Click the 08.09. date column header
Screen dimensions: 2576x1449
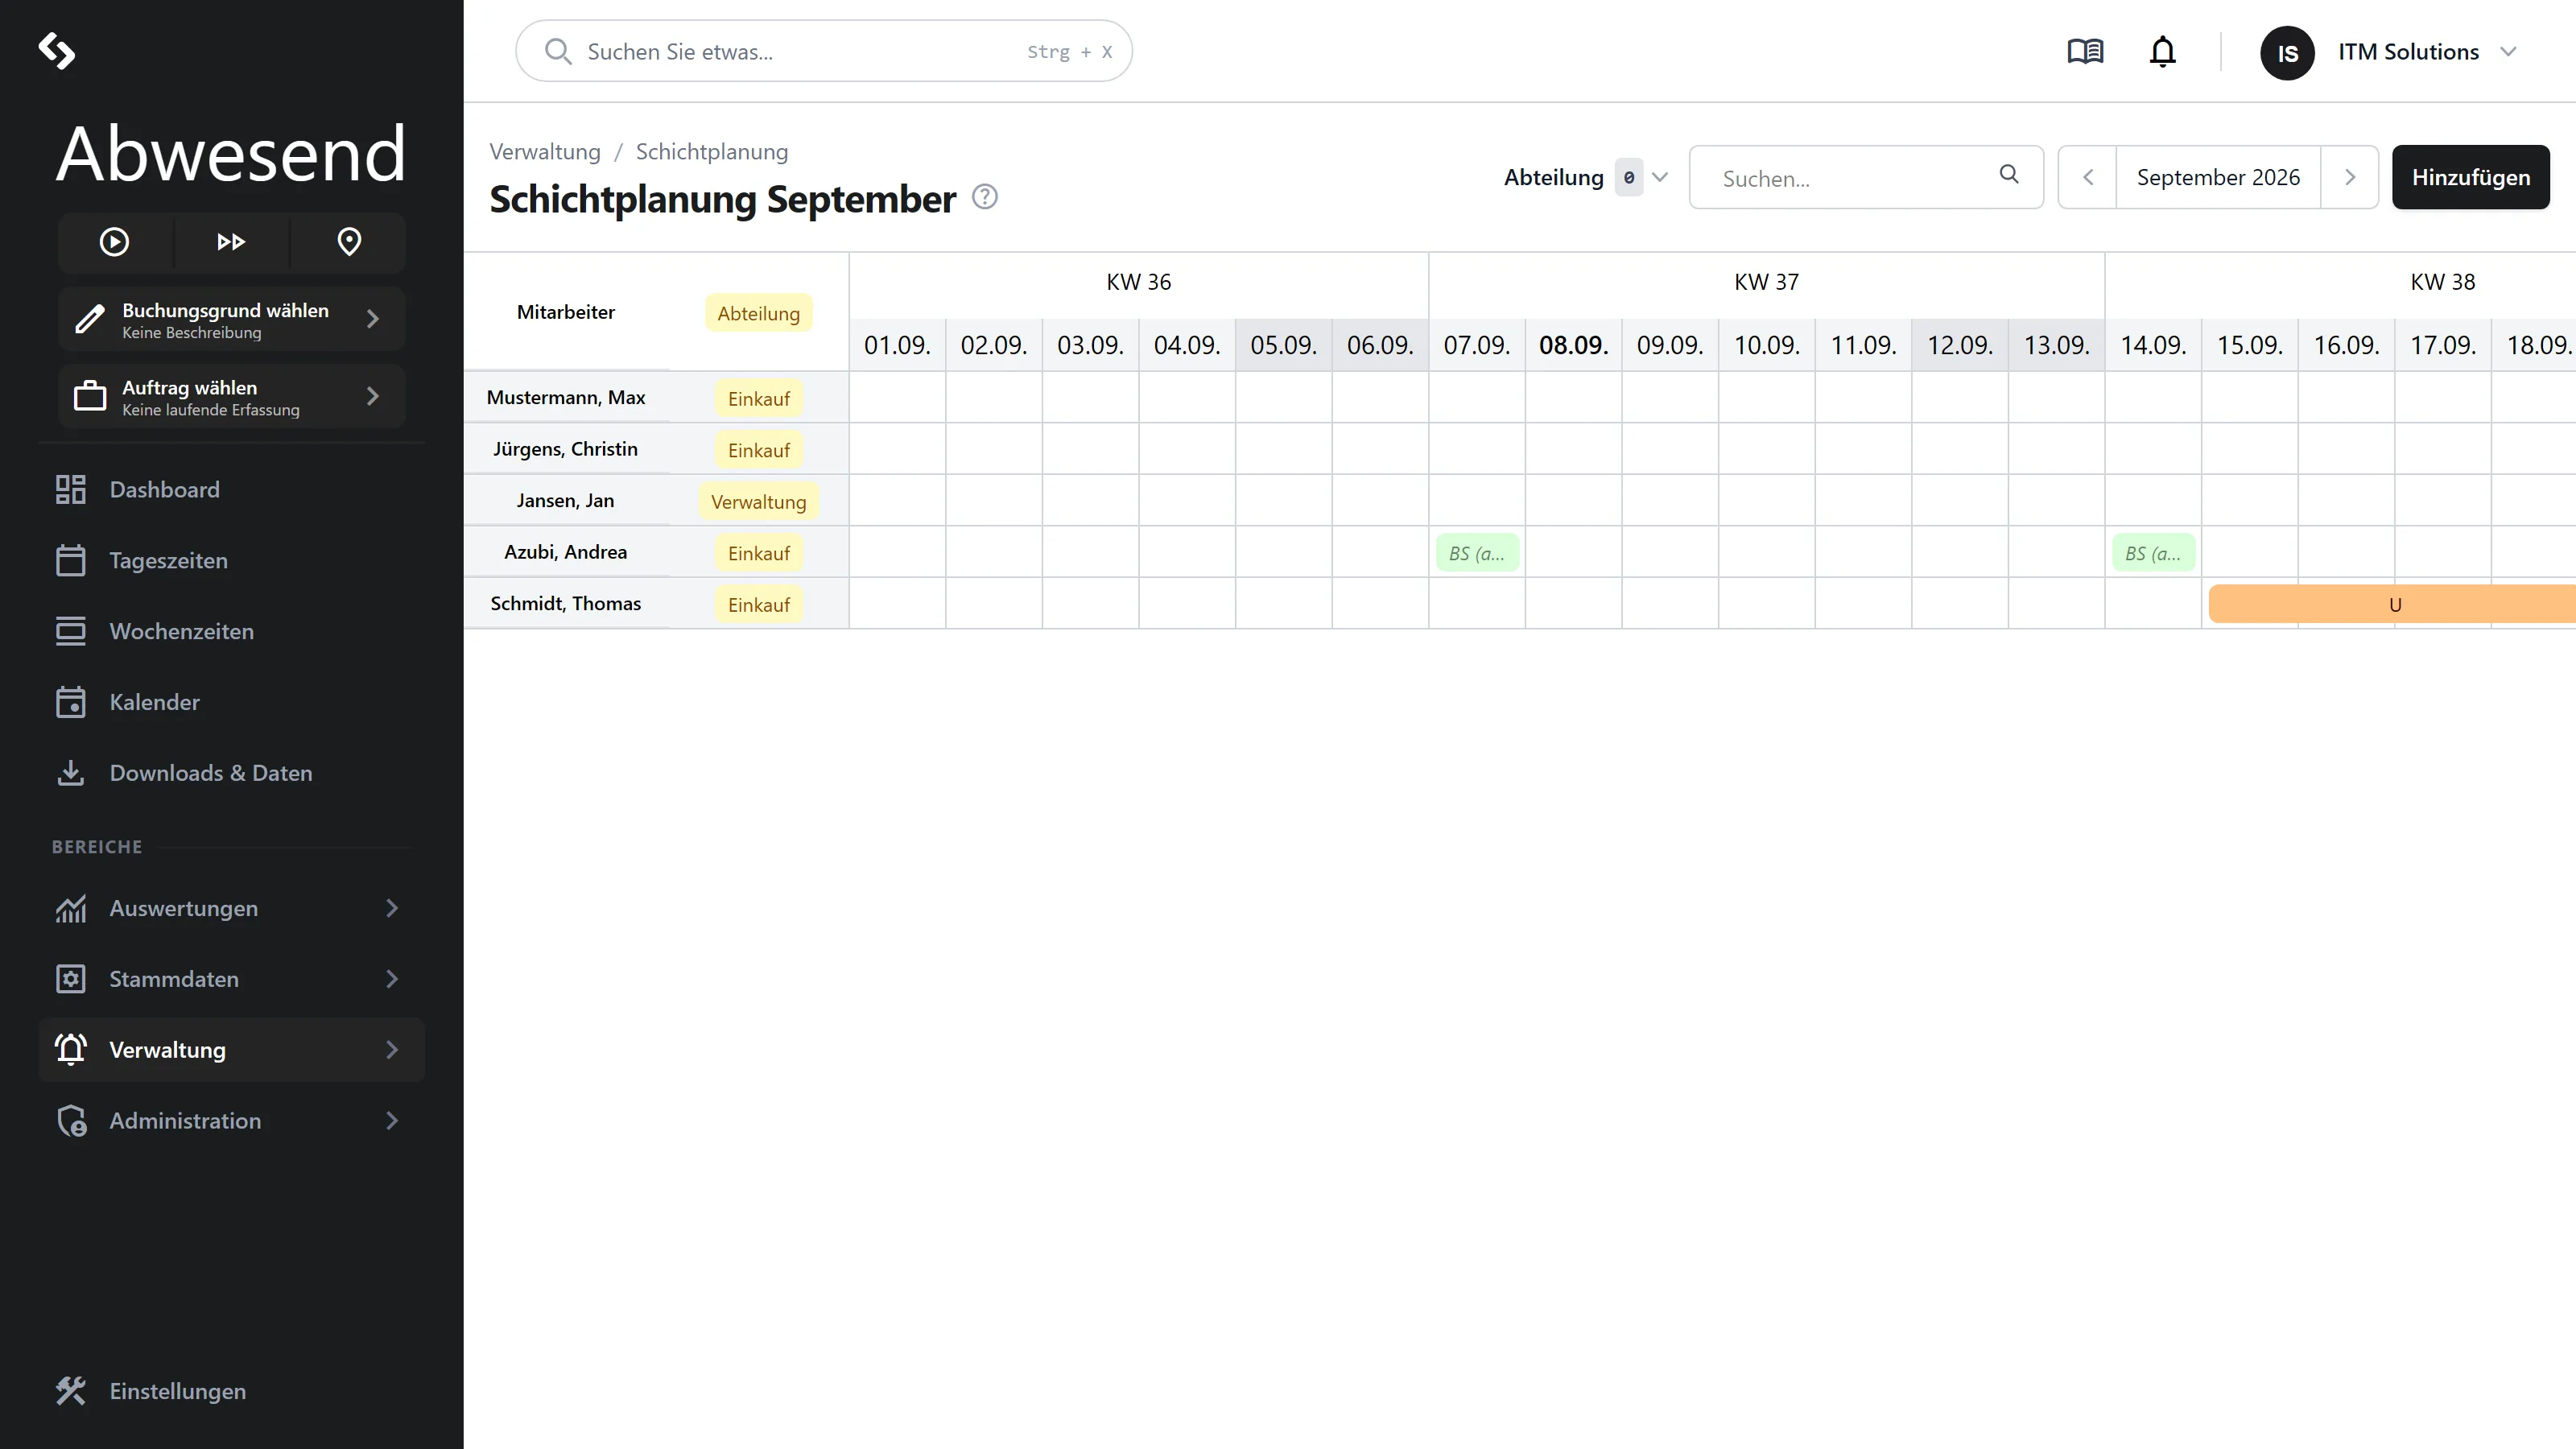click(1573, 346)
